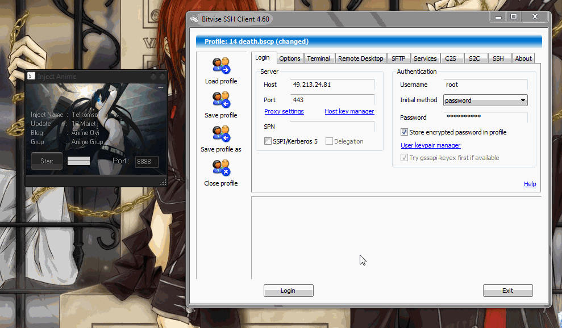Screen dimensions: 562x328
Task: Click the resize grip of Inject Anime window
Action: pyautogui.click(x=163, y=182)
